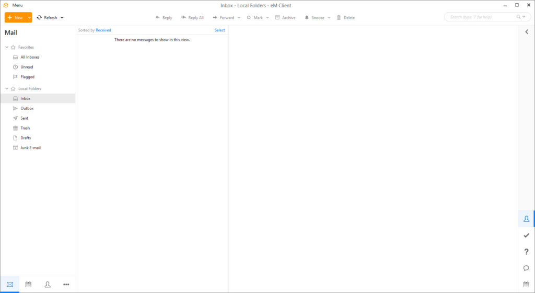Open the Refresh dropdown arrow
Viewport: 535px width, 293px height.
(x=62, y=17)
